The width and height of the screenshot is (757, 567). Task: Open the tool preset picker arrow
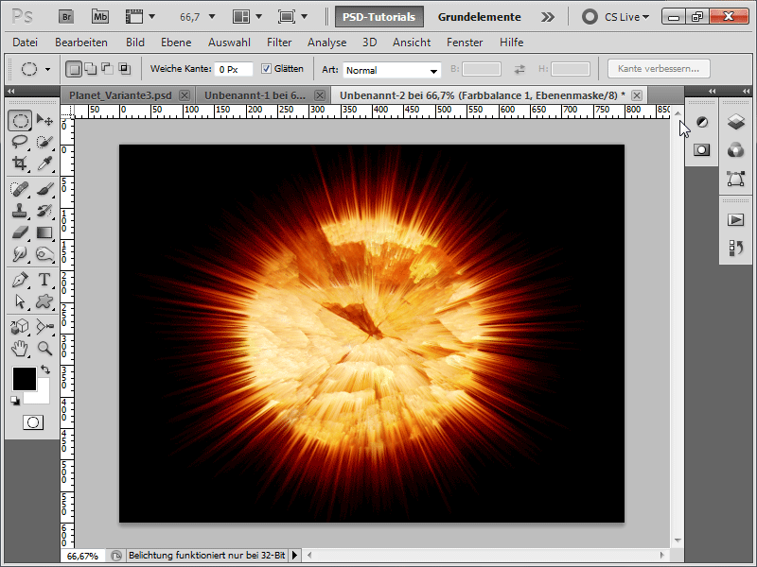click(47, 69)
